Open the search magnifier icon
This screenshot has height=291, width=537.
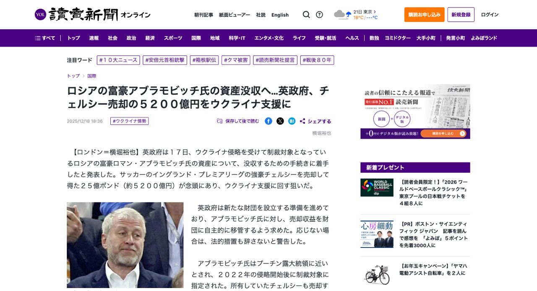[x=306, y=15]
